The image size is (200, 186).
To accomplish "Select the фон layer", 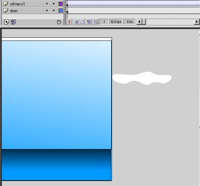I will click(33, 11).
